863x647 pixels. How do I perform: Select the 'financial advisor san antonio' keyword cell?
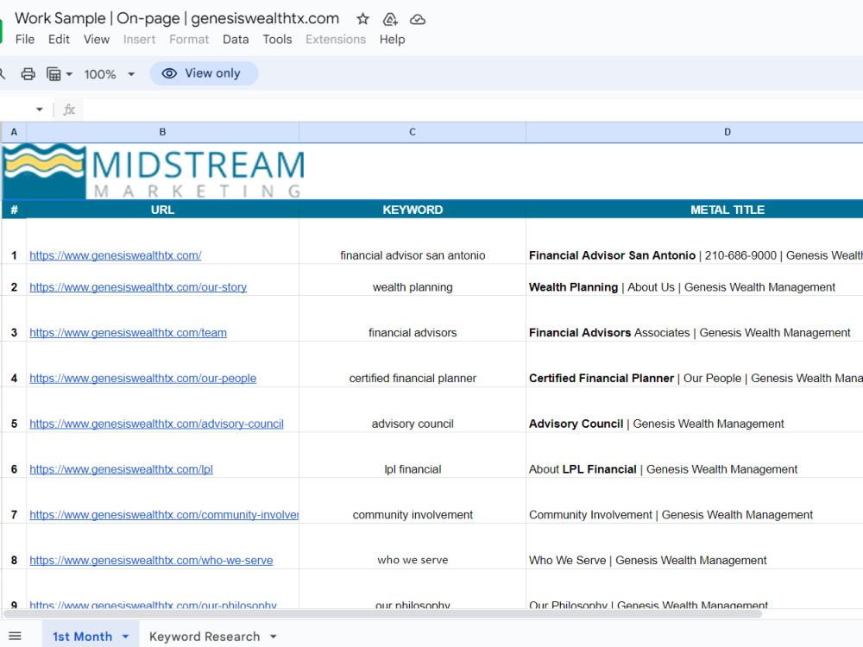(x=413, y=242)
